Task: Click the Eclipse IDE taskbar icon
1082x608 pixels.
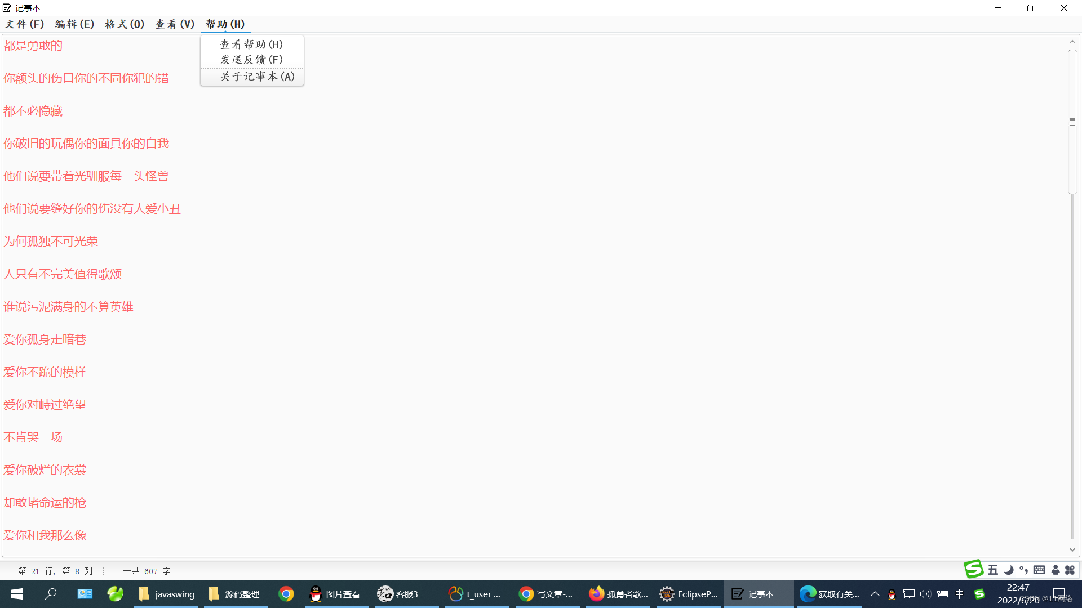Action: (x=686, y=593)
